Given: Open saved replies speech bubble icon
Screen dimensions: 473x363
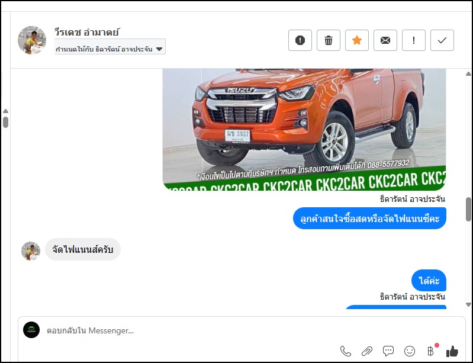Looking at the screenshot, I should coord(388,351).
